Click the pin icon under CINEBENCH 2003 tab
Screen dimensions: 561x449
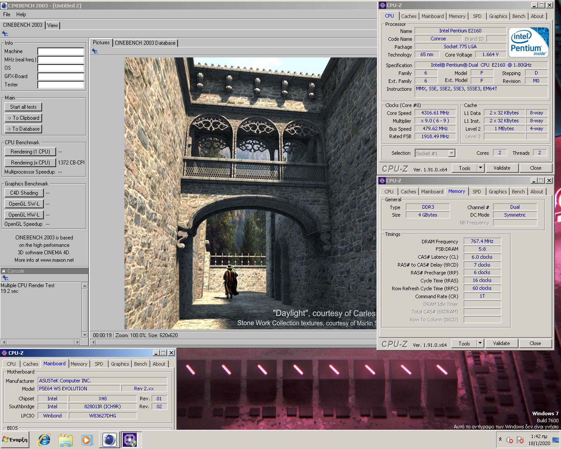tap(5, 34)
